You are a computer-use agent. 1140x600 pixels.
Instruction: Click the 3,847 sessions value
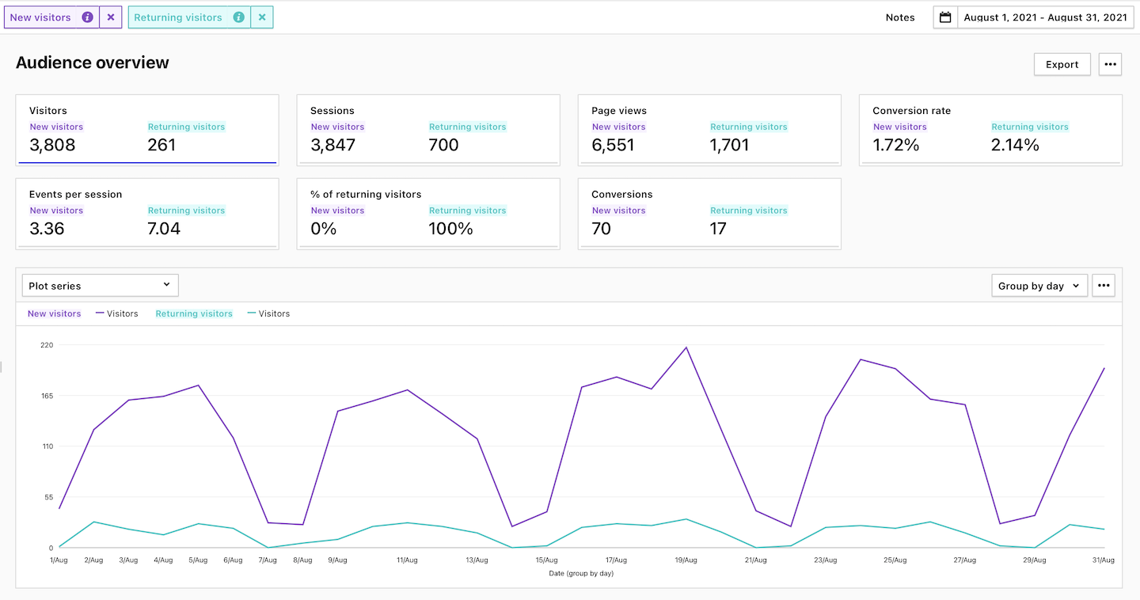333,145
